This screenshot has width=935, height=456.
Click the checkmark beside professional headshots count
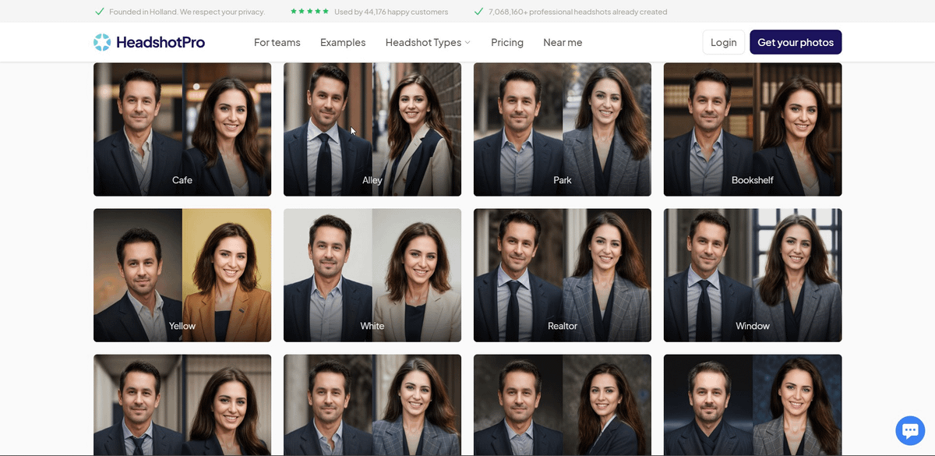pyautogui.click(x=478, y=12)
